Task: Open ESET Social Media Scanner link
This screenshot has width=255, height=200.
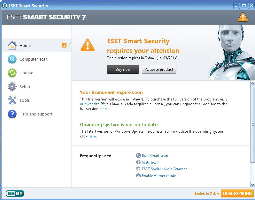Action: click(x=164, y=169)
